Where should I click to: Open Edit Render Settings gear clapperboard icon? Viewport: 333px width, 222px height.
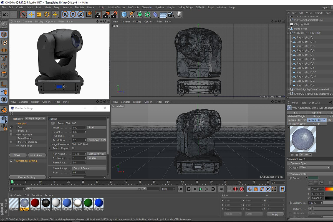114,14
